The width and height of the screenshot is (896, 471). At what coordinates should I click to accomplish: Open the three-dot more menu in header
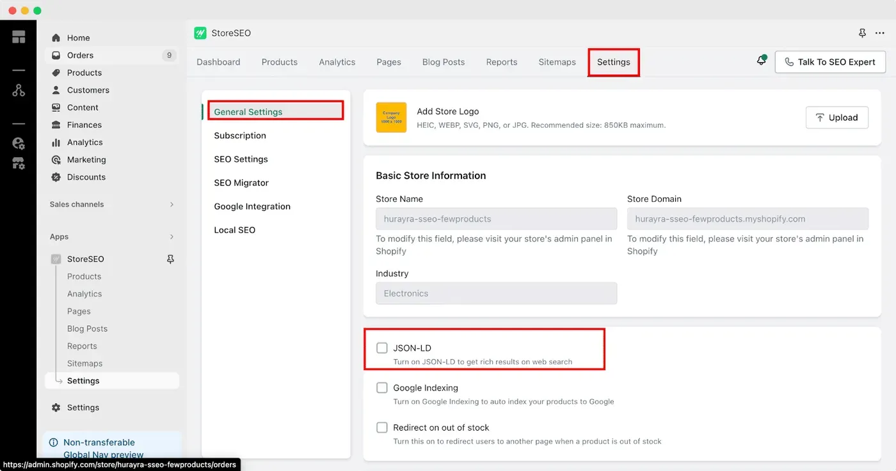879,33
